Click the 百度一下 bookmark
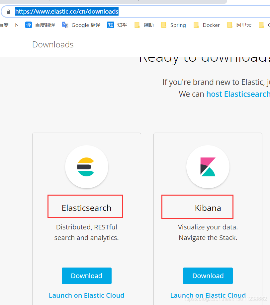The width and height of the screenshot is (270, 305). tap(9, 25)
